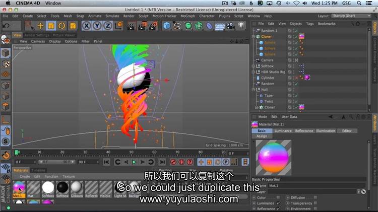The image size is (378, 212).
Task: Select the Live Selection tool
Action: pos(29,26)
